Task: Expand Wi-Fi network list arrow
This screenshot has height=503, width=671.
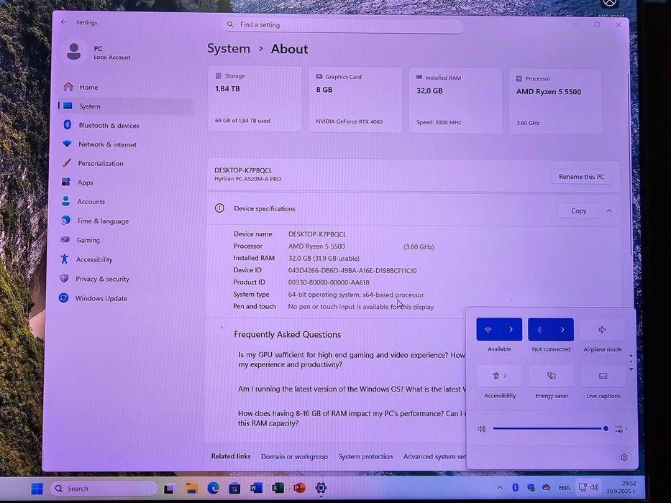Action: 511,329
